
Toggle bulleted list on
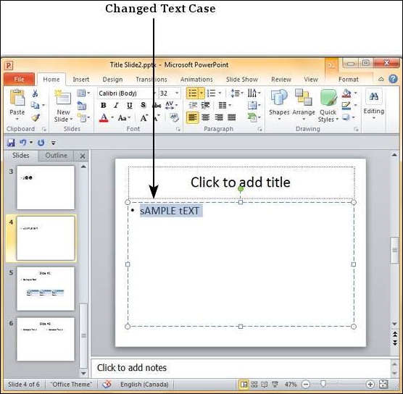[x=192, y=93]
